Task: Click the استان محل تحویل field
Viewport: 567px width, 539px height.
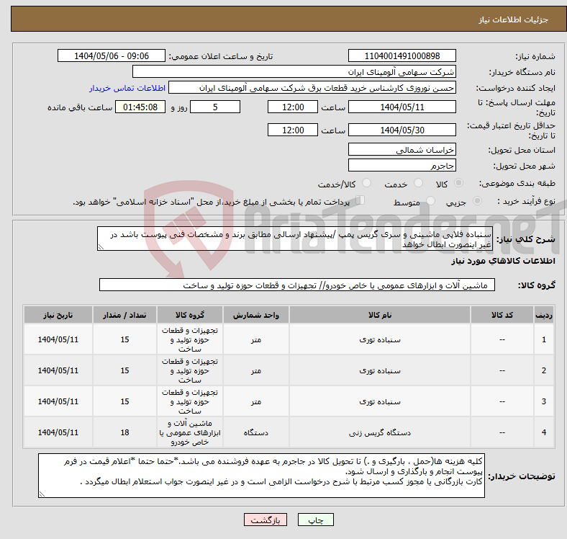Action: (402, 150)
